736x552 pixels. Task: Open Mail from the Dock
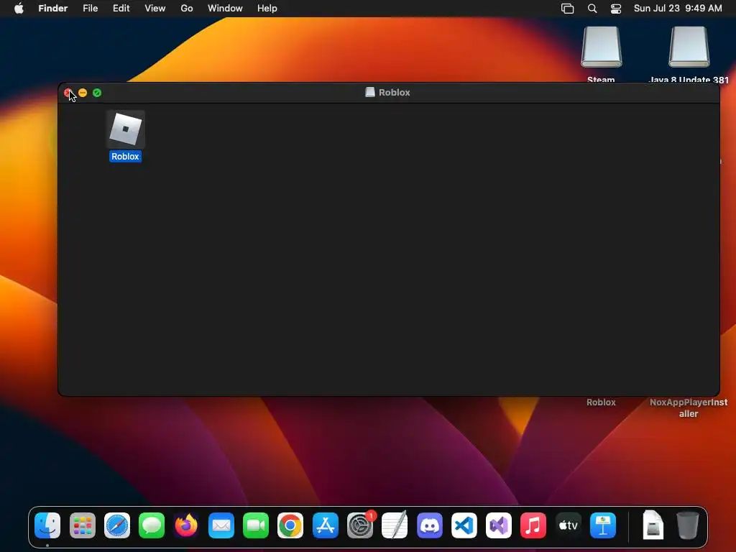click(x=221, y=525)
